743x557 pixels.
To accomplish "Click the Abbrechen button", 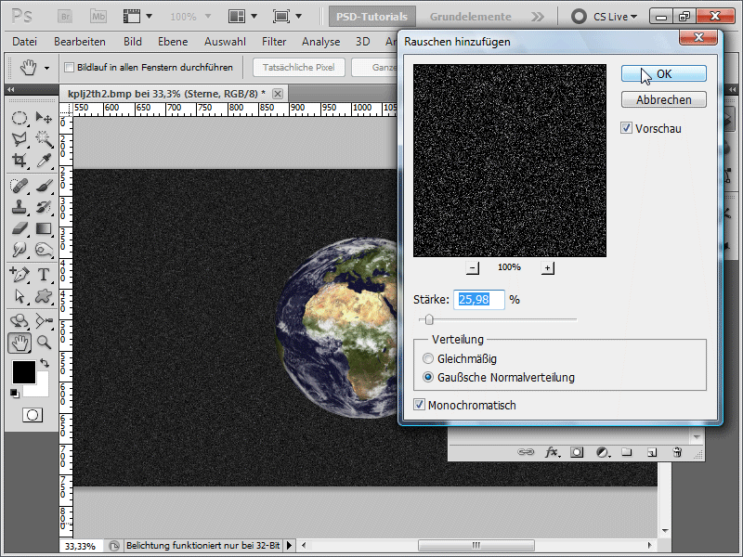I will click(x=664, y=99).
